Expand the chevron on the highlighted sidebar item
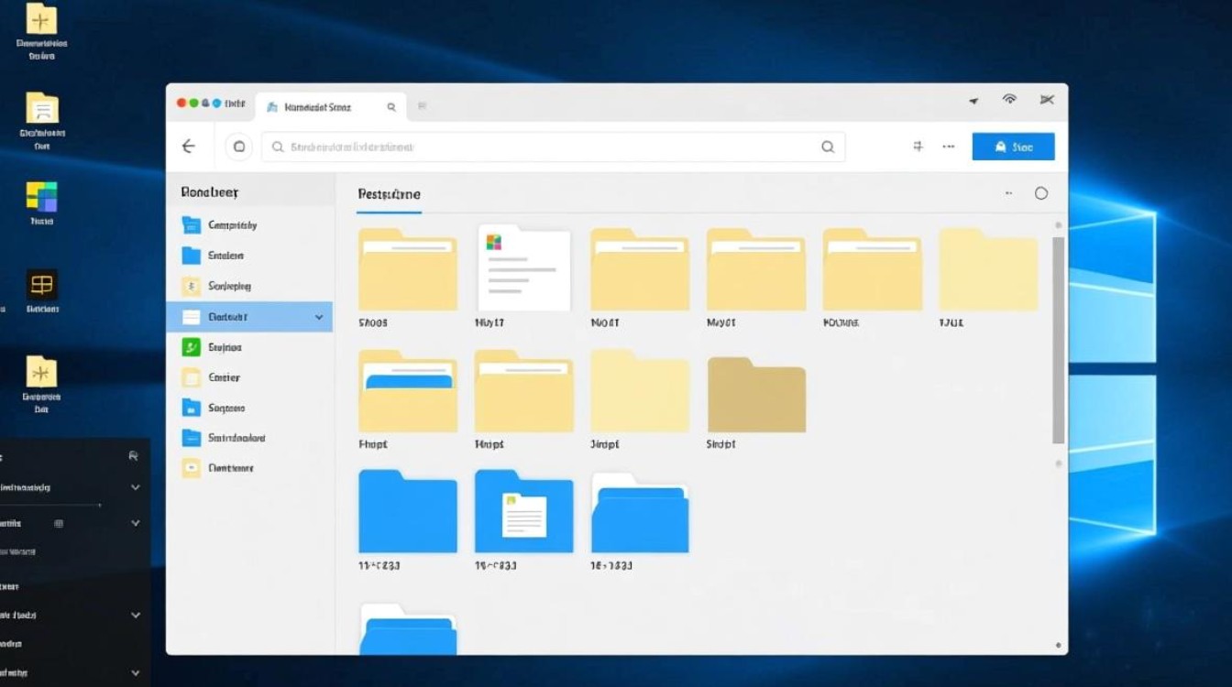 point(319,317)
